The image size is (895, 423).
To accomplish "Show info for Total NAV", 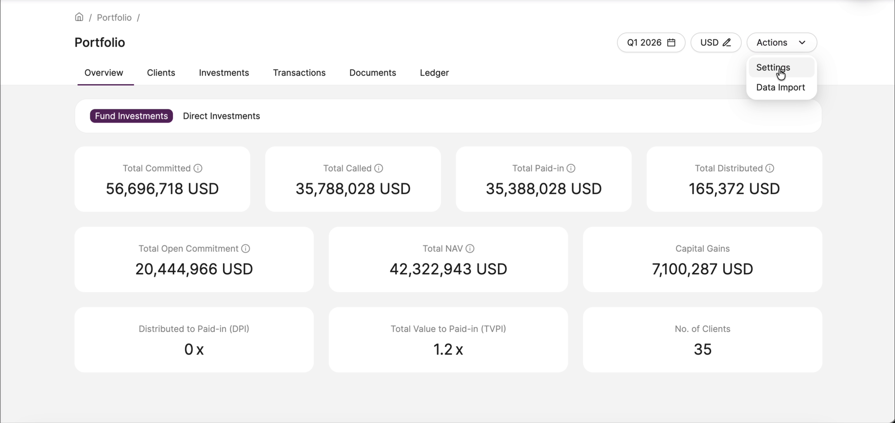I will click(x=470, y=249).
